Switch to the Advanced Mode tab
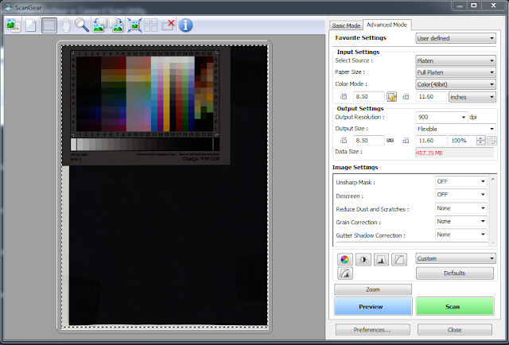The height and width of the screenshot is (345, 509). [x=387, y=25]
